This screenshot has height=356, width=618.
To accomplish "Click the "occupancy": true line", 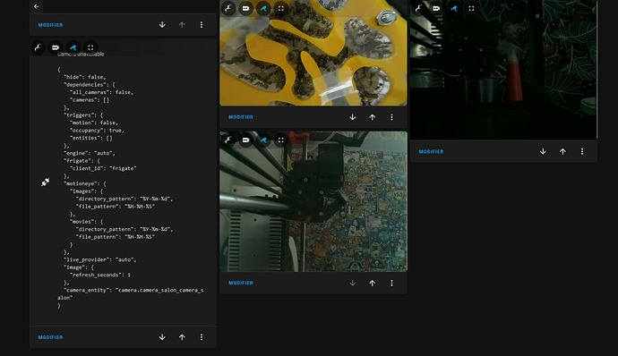I will point(97,131).
